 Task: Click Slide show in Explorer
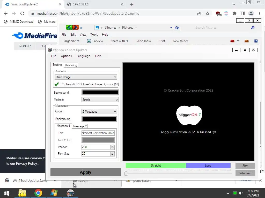click(143, 41)
